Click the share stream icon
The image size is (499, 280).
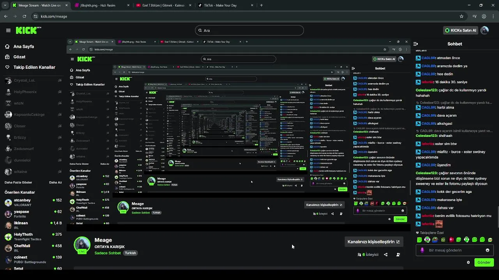(386, 255)
